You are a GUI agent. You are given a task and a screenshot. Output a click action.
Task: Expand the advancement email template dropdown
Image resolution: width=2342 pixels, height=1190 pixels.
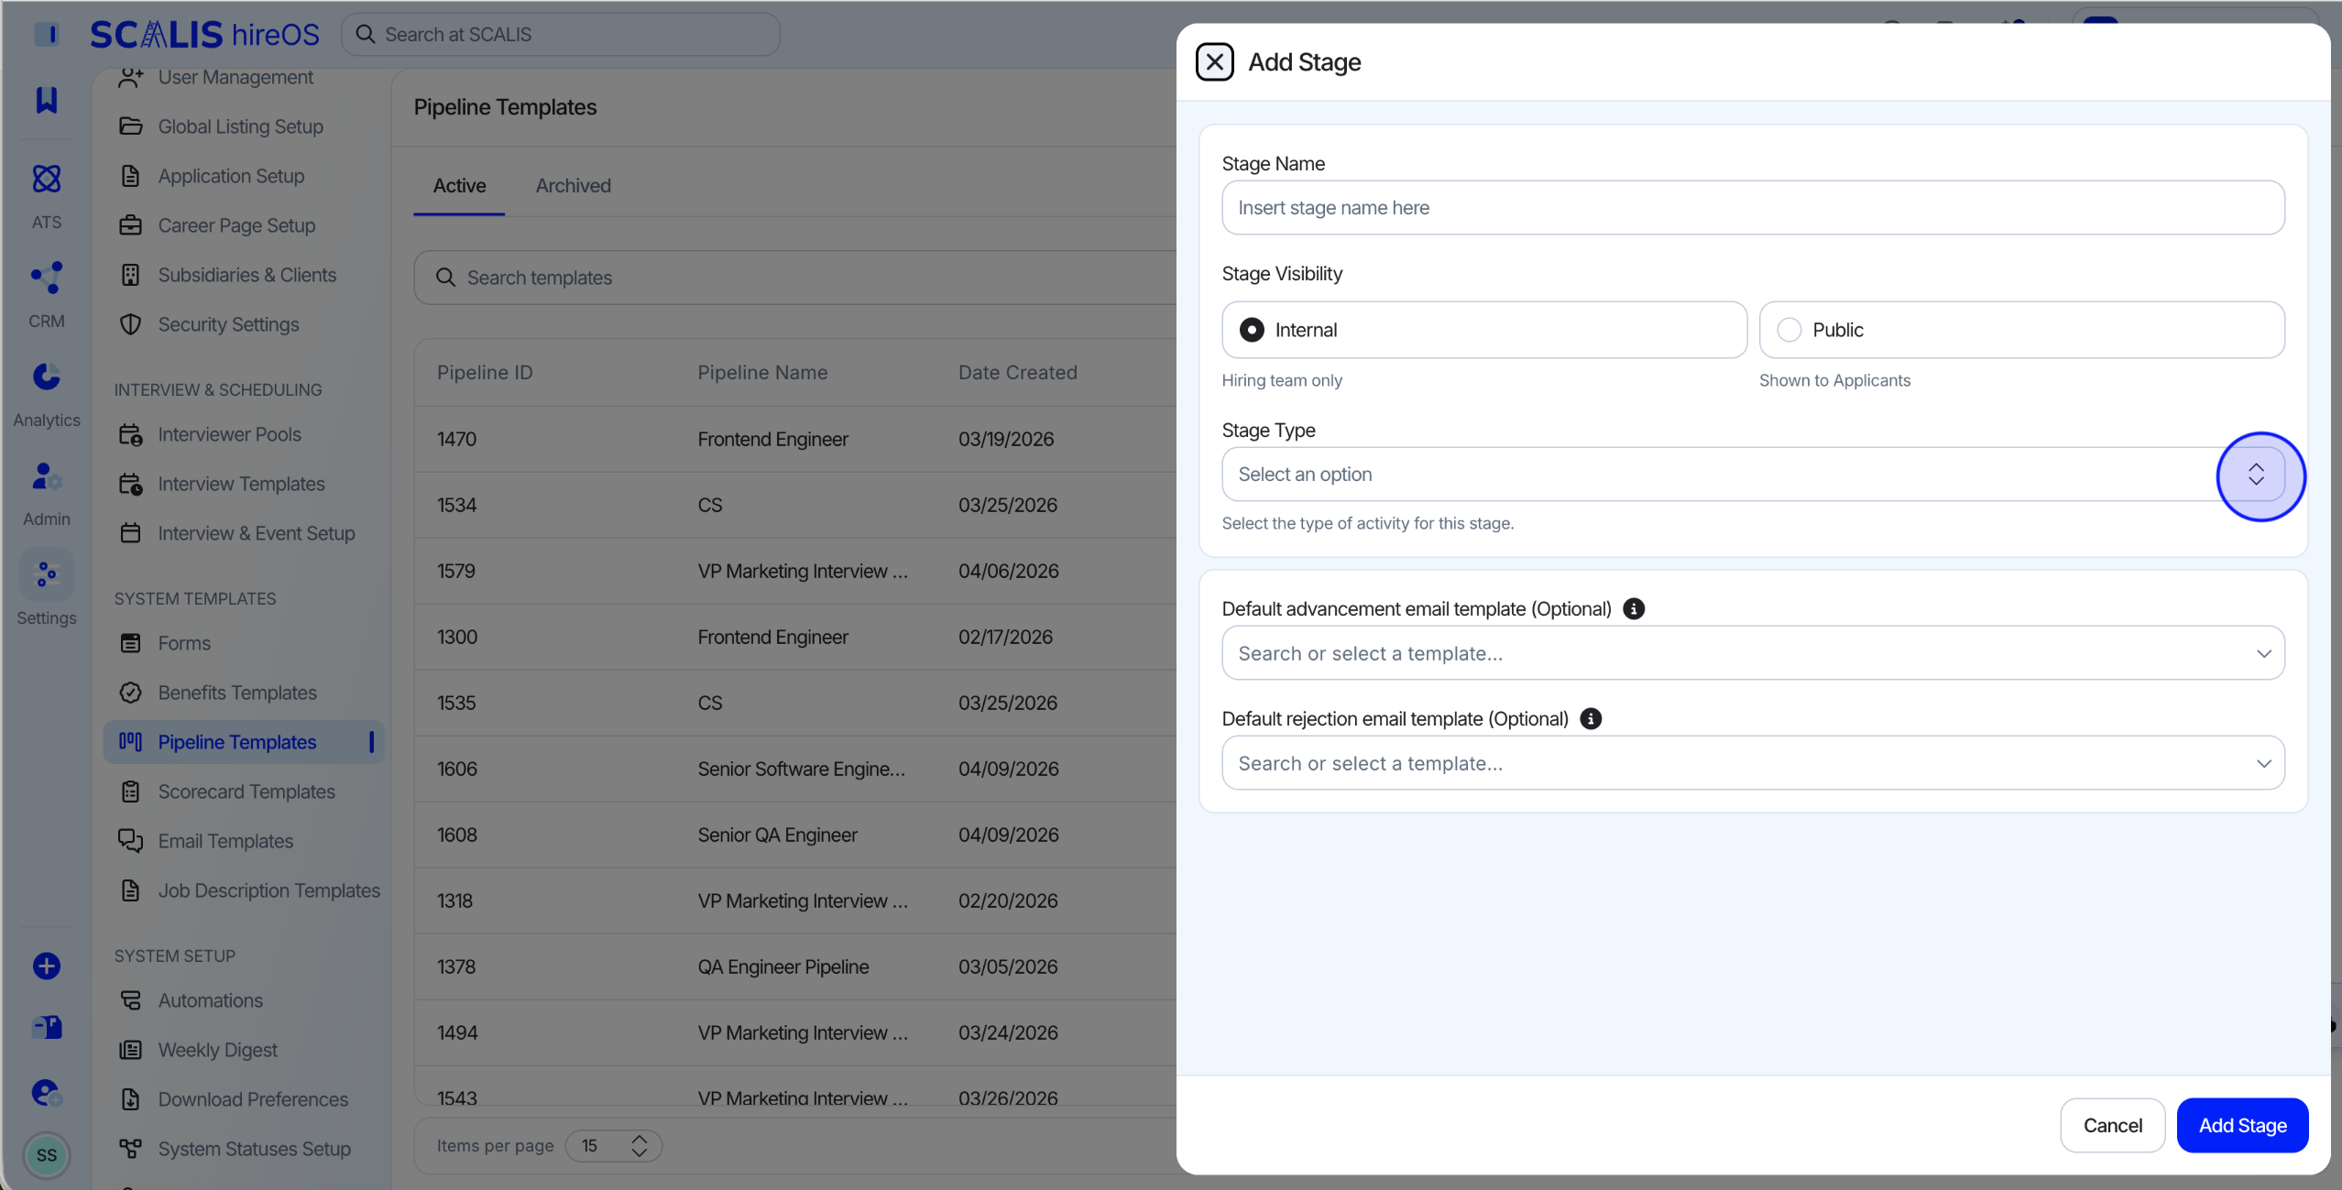2263,653
